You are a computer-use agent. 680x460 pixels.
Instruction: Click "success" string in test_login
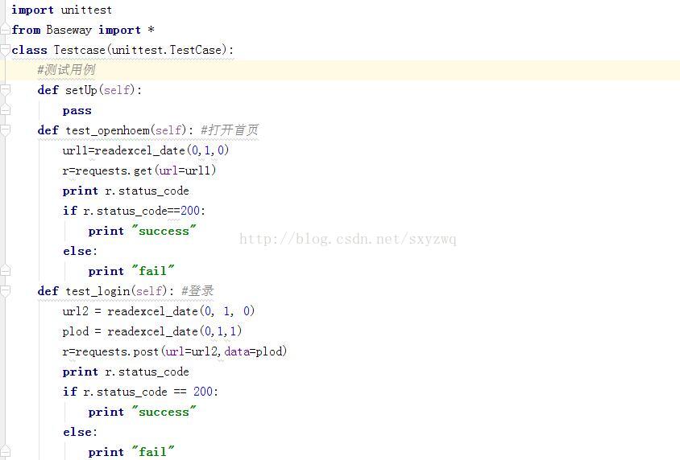pos(164,412)
